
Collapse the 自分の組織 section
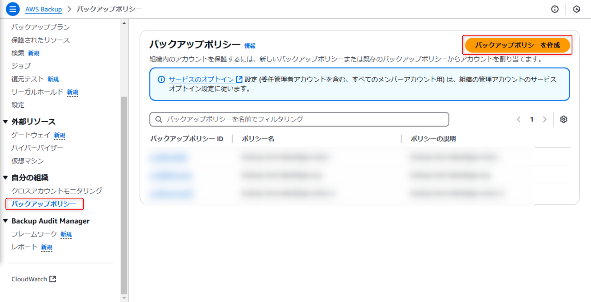(x=6, y=177)
